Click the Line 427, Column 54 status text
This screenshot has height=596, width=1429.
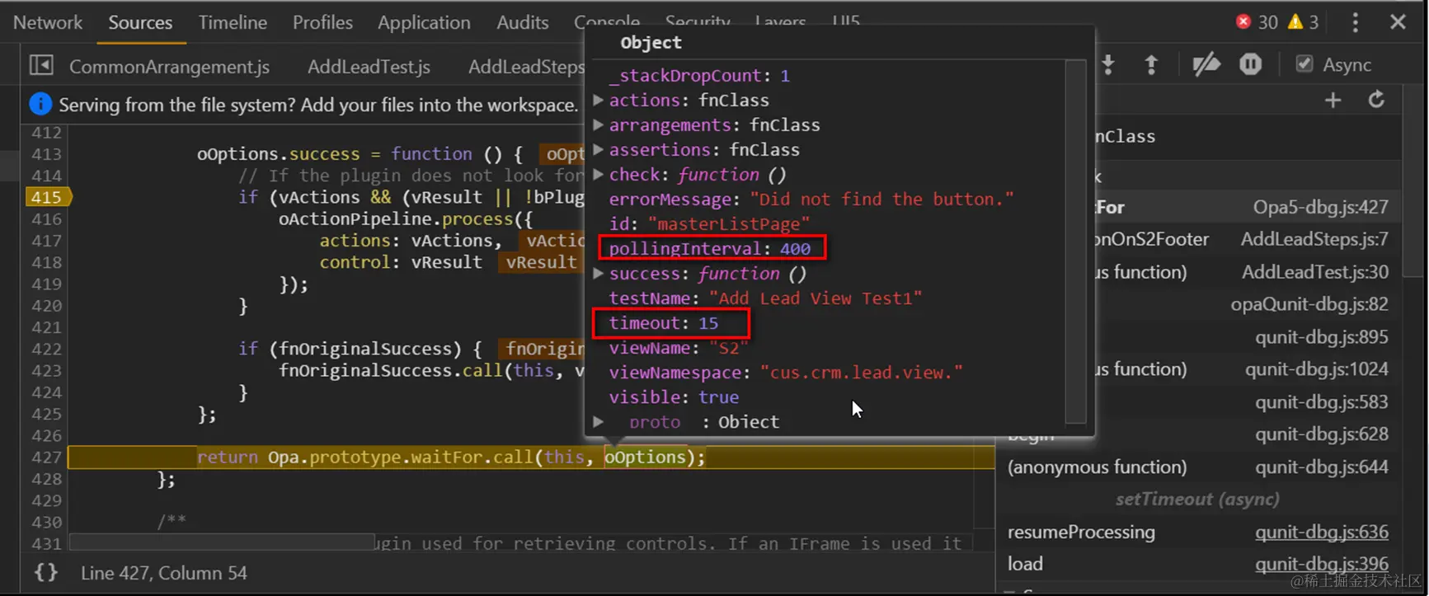coord(164,573)
